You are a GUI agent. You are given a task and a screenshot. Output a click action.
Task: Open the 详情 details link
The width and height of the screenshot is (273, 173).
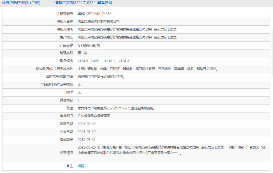coord(81,166)
